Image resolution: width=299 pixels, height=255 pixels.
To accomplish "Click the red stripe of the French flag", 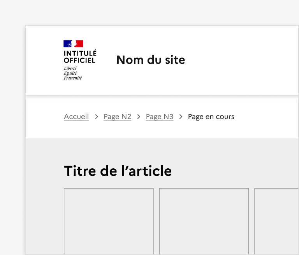I will (x=80, y=44).
